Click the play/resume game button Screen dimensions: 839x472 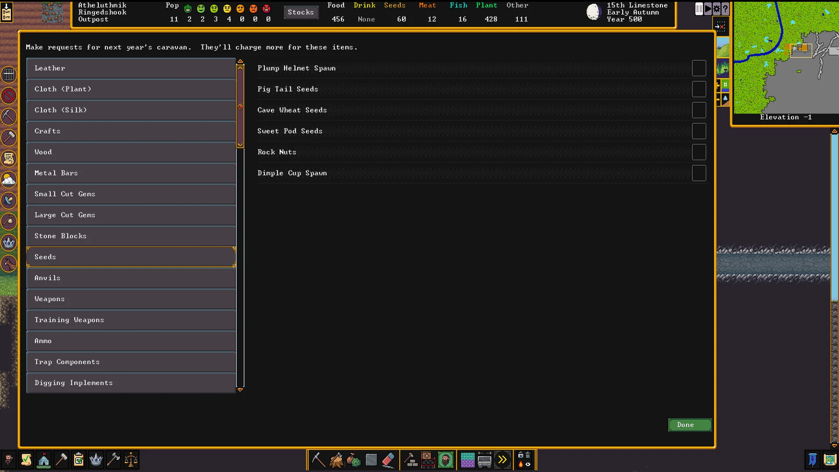708,9
